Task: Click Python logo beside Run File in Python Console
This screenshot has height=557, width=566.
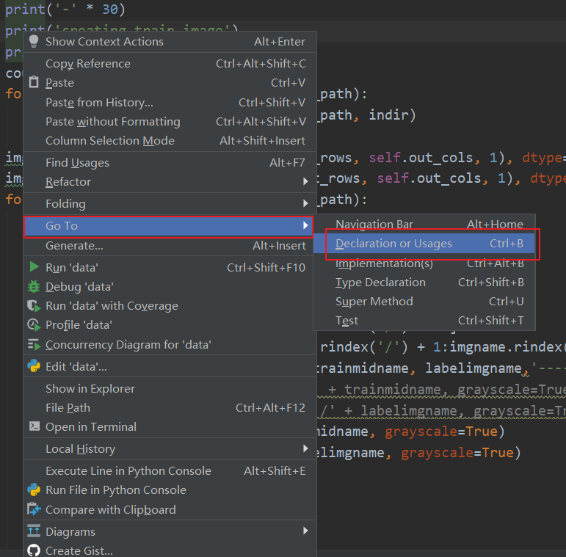Action: click(34, 490)
